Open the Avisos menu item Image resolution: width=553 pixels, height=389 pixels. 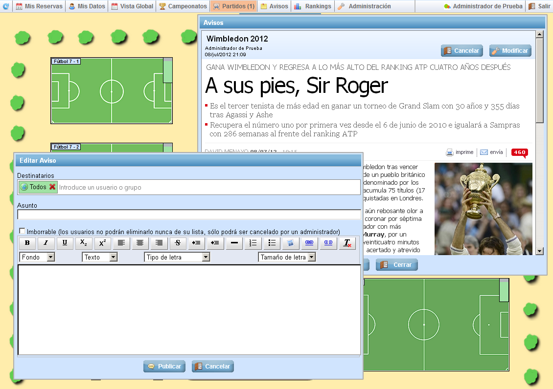[x=275, y=6]
